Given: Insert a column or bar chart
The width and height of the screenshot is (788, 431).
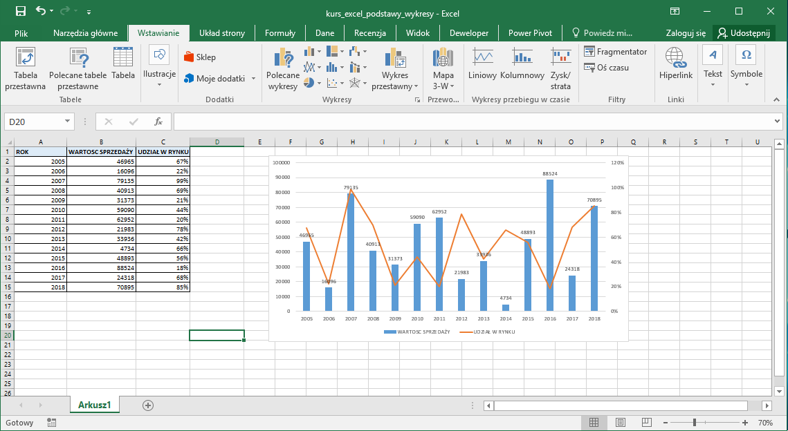Looking at the screenshot, I should click(x=309, y=52).
